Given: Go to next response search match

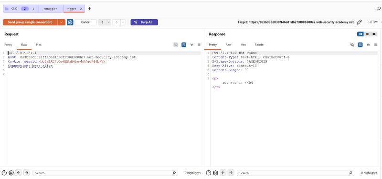Looking at the screenshot, I should pos(231,173).
